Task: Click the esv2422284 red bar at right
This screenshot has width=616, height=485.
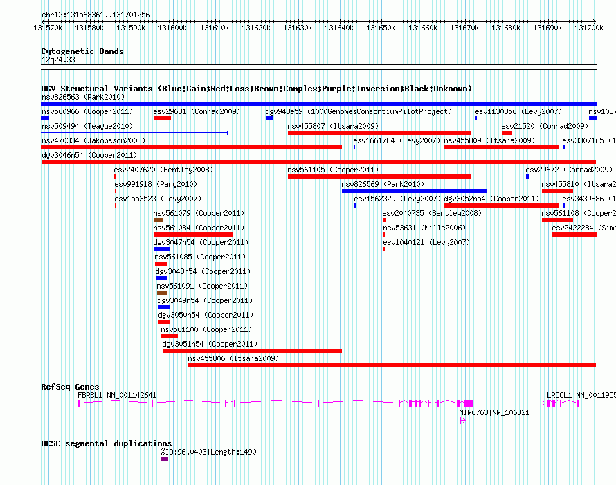Action: (574, 235)
